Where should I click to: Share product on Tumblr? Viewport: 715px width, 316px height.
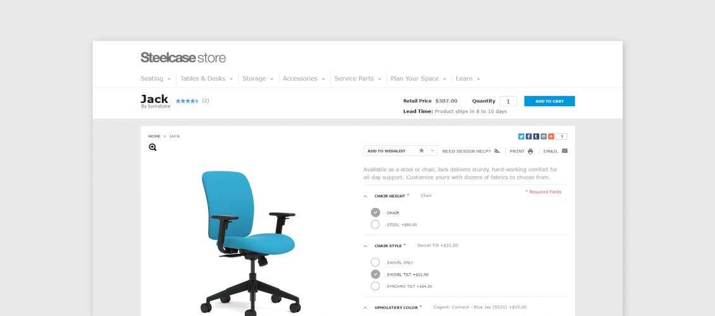537,137
